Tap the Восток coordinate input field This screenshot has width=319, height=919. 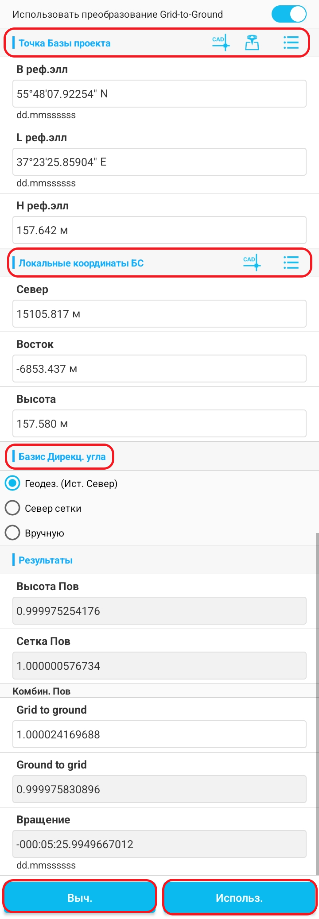click(159, 369)
